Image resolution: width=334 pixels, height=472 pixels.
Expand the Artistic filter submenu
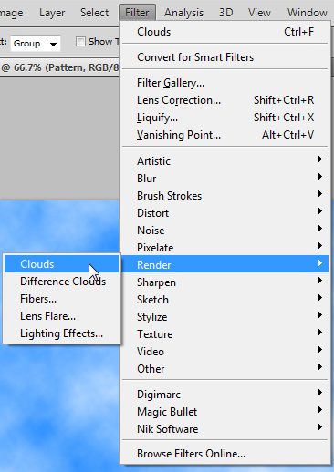225,160
